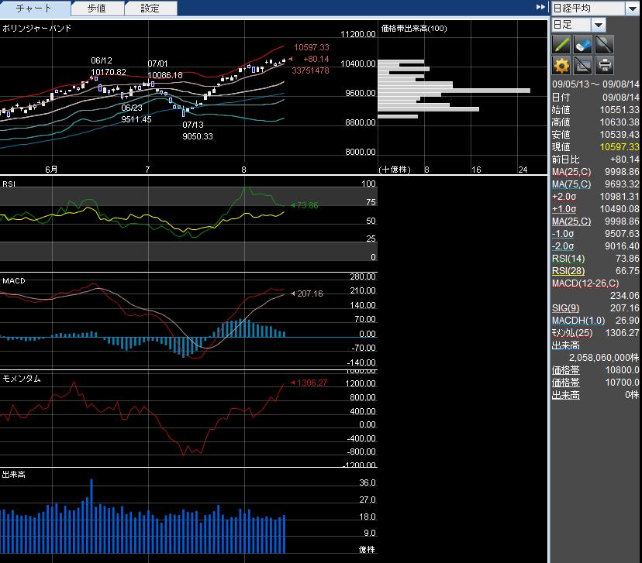Click the magnifier tool icon beside eraser

click(x=604, y=44)
